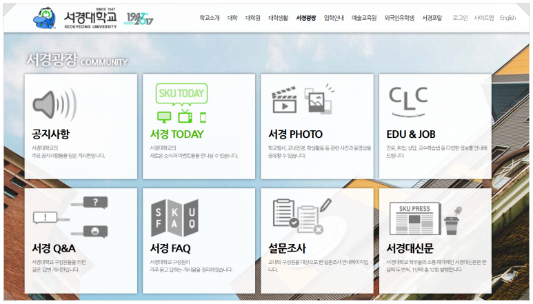The height and width of the screenshot is (304, 533).
Task: Click the film clapperboard icon in 서경 PHOTO
Action: tap(284, 100)
